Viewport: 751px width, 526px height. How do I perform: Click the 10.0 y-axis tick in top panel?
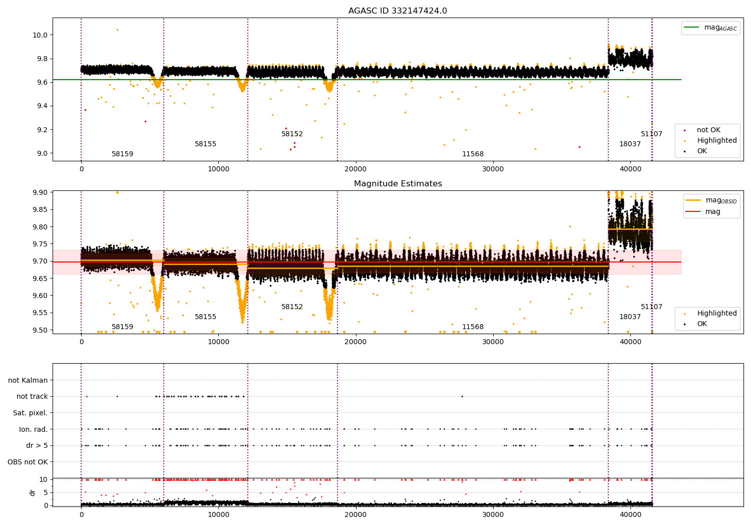click(x=40, y=35)
